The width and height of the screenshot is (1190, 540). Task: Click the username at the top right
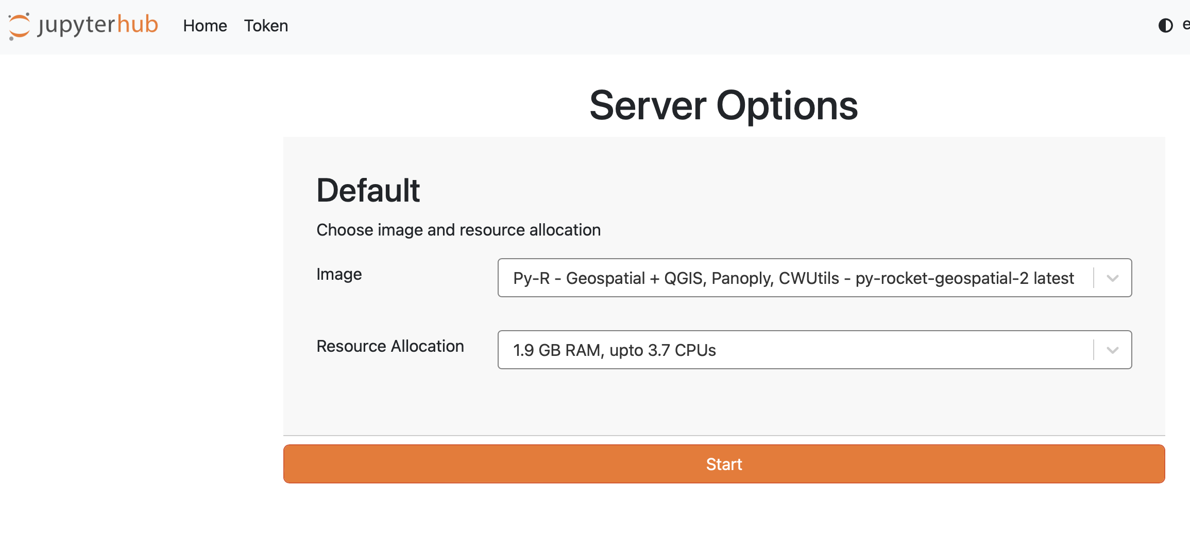click(1185, 25)
